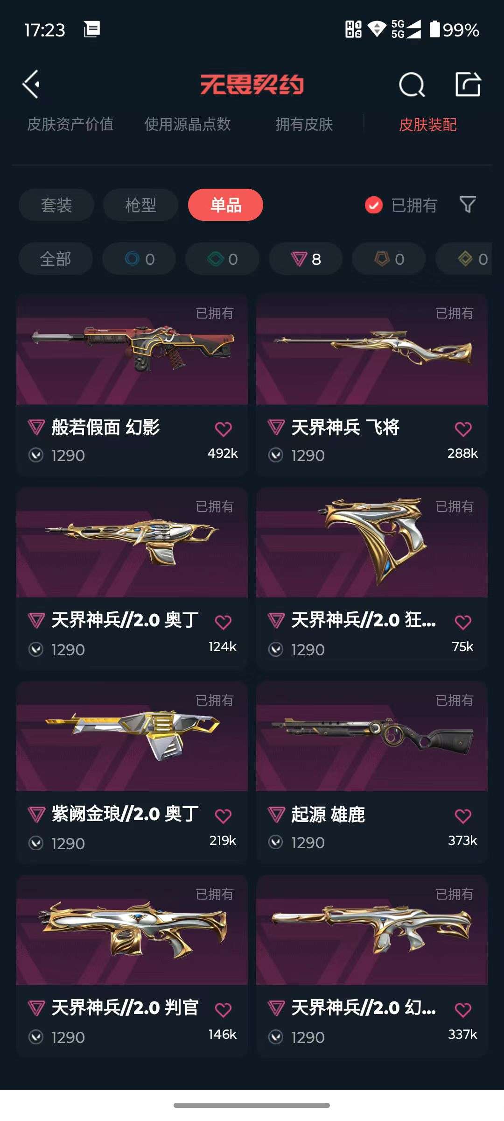Open the 拥有皮肤 tab
Image resolution: width=504 pixels, height=1121 pixels.
304,124
